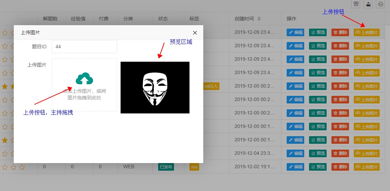
Task: Click the xss tag badge
Action: click(194, 167)
